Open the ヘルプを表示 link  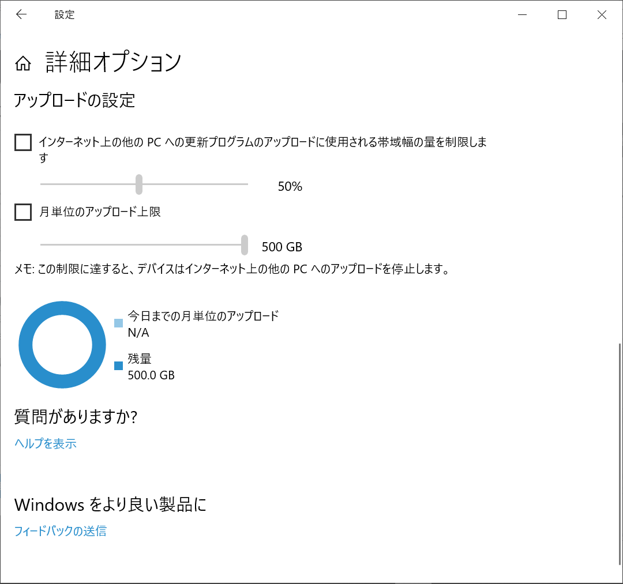(46, 443)
